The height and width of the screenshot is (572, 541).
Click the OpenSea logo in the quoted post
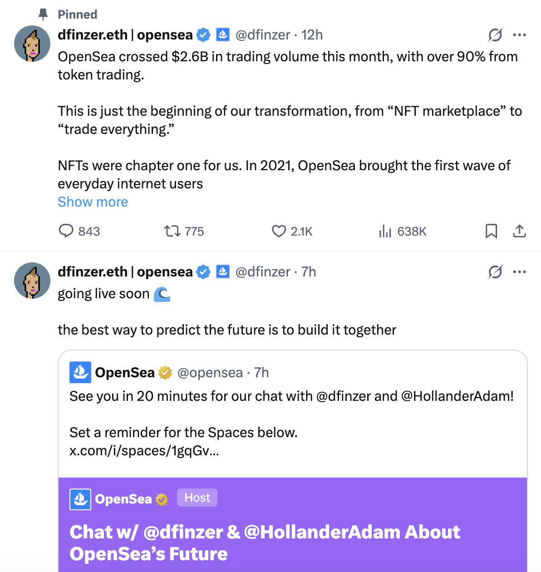pyautogui.click(x=80, y=373)
